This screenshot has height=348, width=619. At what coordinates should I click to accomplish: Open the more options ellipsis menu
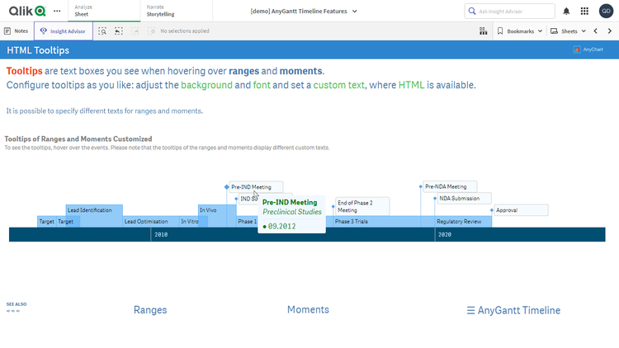(x=57, y=12)
